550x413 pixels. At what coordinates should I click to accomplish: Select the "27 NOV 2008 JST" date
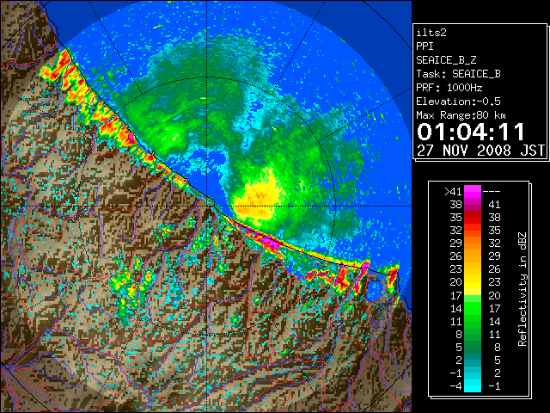(x=480, y=151)
